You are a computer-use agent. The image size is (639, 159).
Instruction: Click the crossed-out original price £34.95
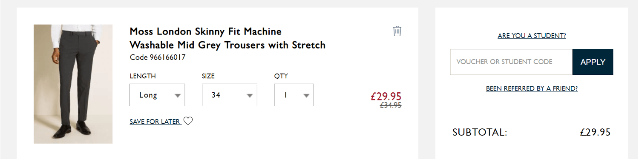tap(391, 105)
